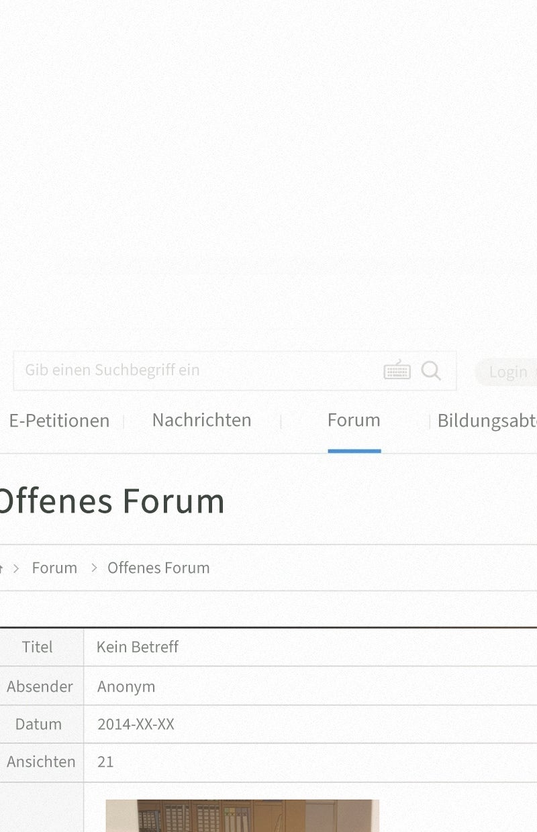Image resolution: width=537 pixels, height=832 pixels.
Task: Focus the 'Gib einen Suchbegriff ein' search field
Action: (x=195, y=370)
